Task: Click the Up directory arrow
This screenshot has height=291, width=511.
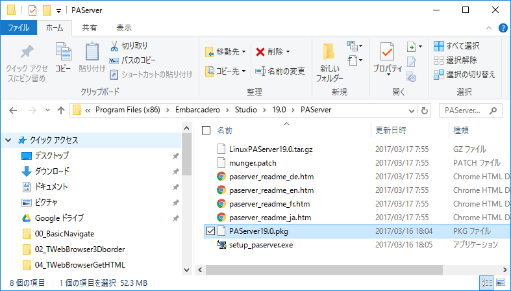Action: click(x=61, y=110)
